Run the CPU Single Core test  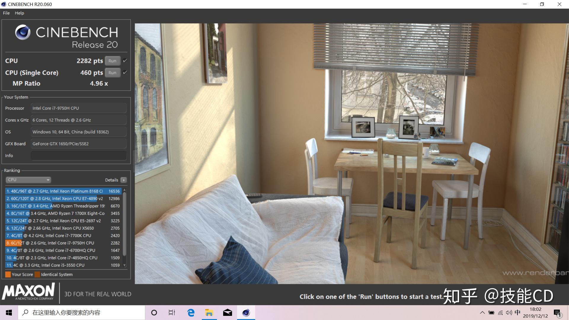[112, 72]
